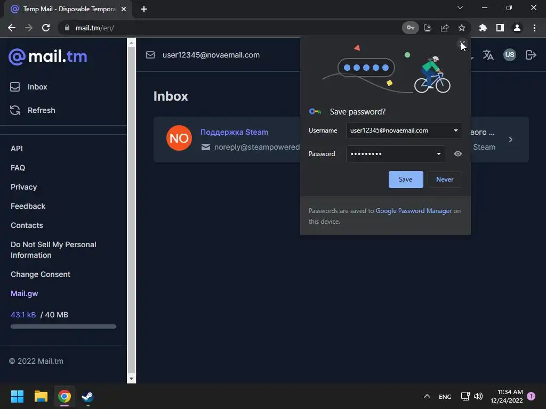Open the Chrome extensions puzzle icon
546x409 pixels.
pos(483,28)
